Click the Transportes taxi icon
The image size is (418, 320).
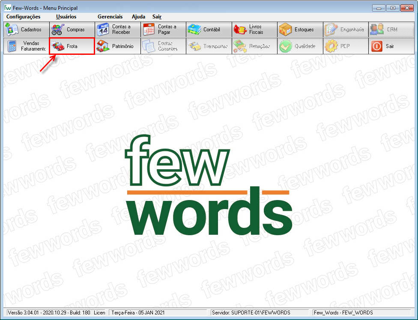(194, 46)
